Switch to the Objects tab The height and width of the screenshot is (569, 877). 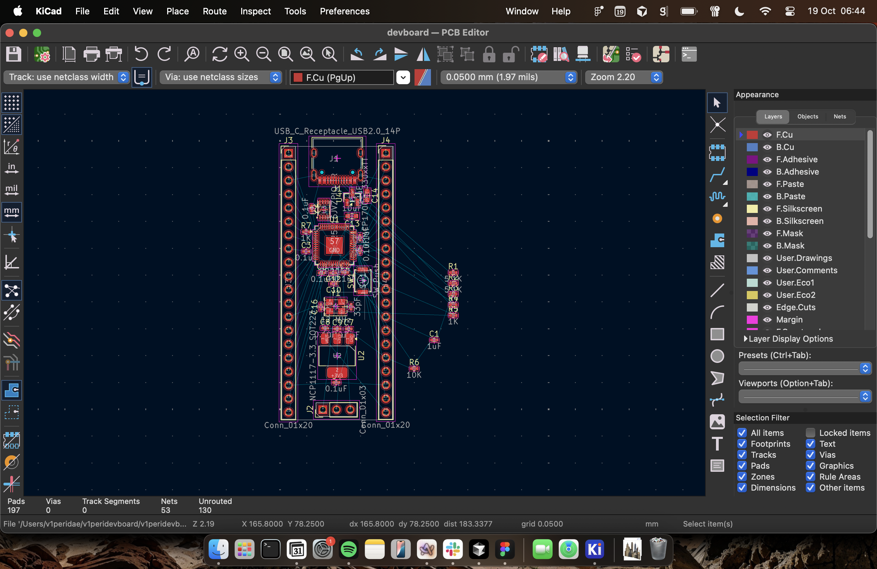807,116
